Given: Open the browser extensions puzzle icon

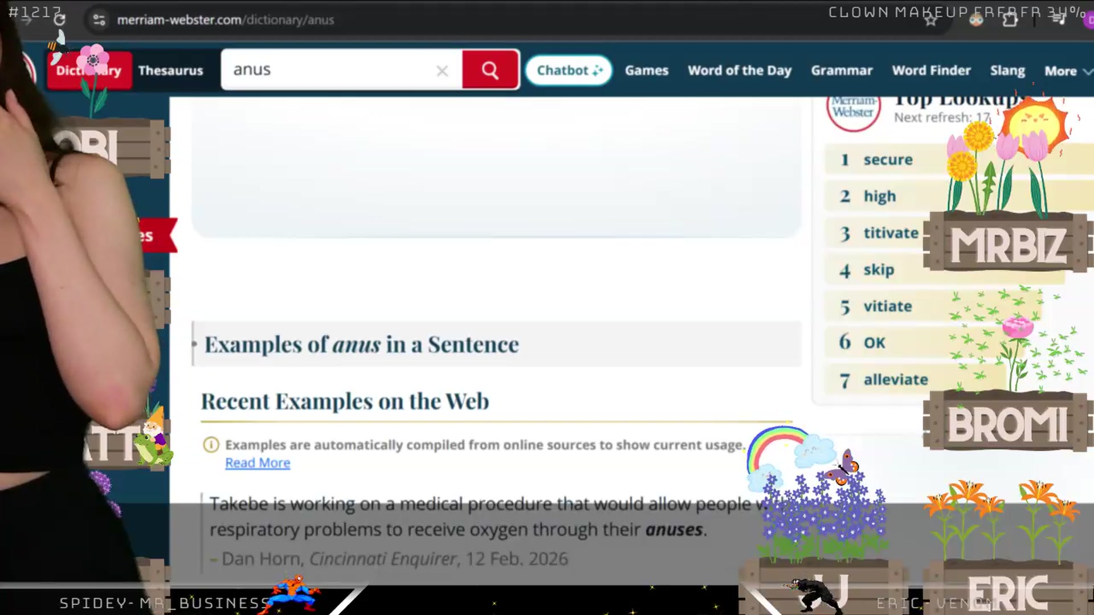Looking at the screenshot, I should point(1010,20).
